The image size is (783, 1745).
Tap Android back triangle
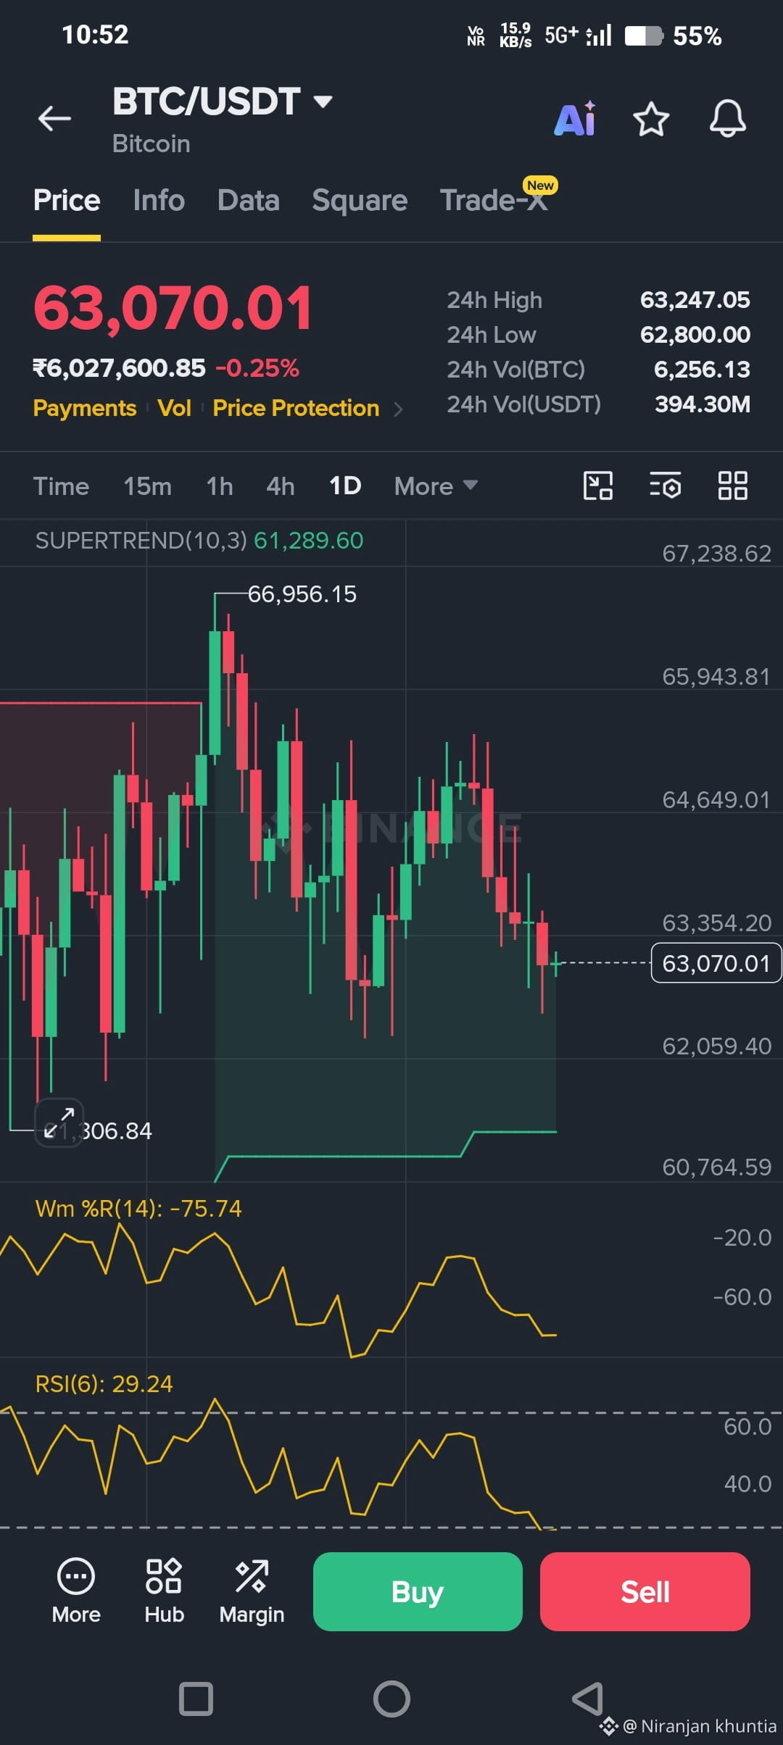(x=588, y=1699)
